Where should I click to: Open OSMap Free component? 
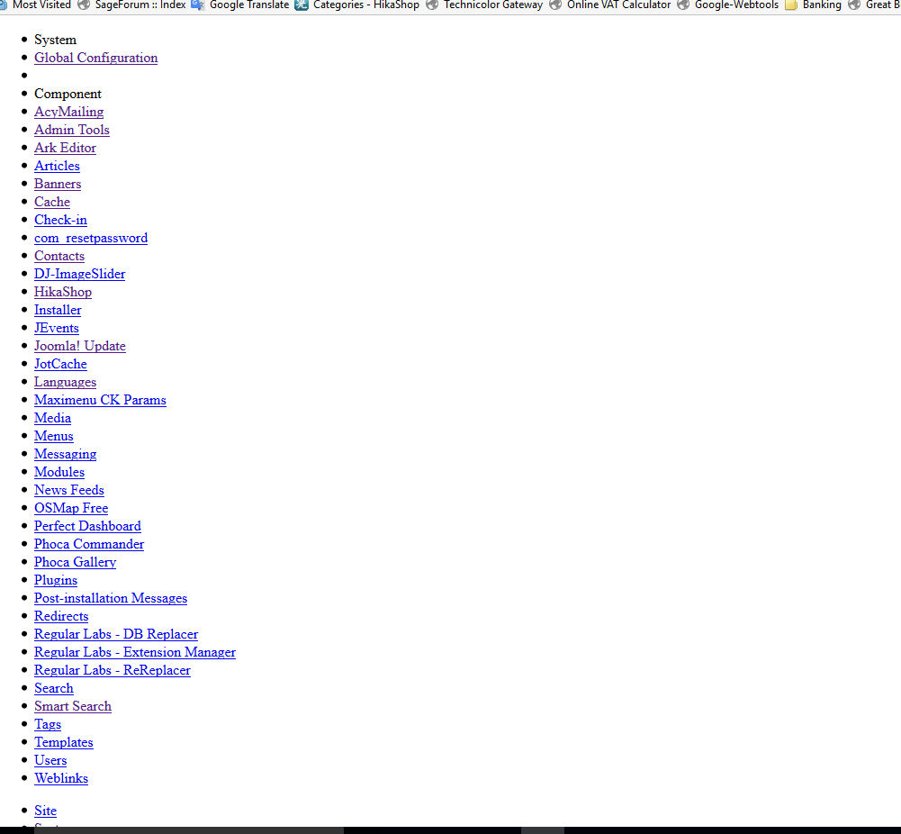click(x=71, y=508)
